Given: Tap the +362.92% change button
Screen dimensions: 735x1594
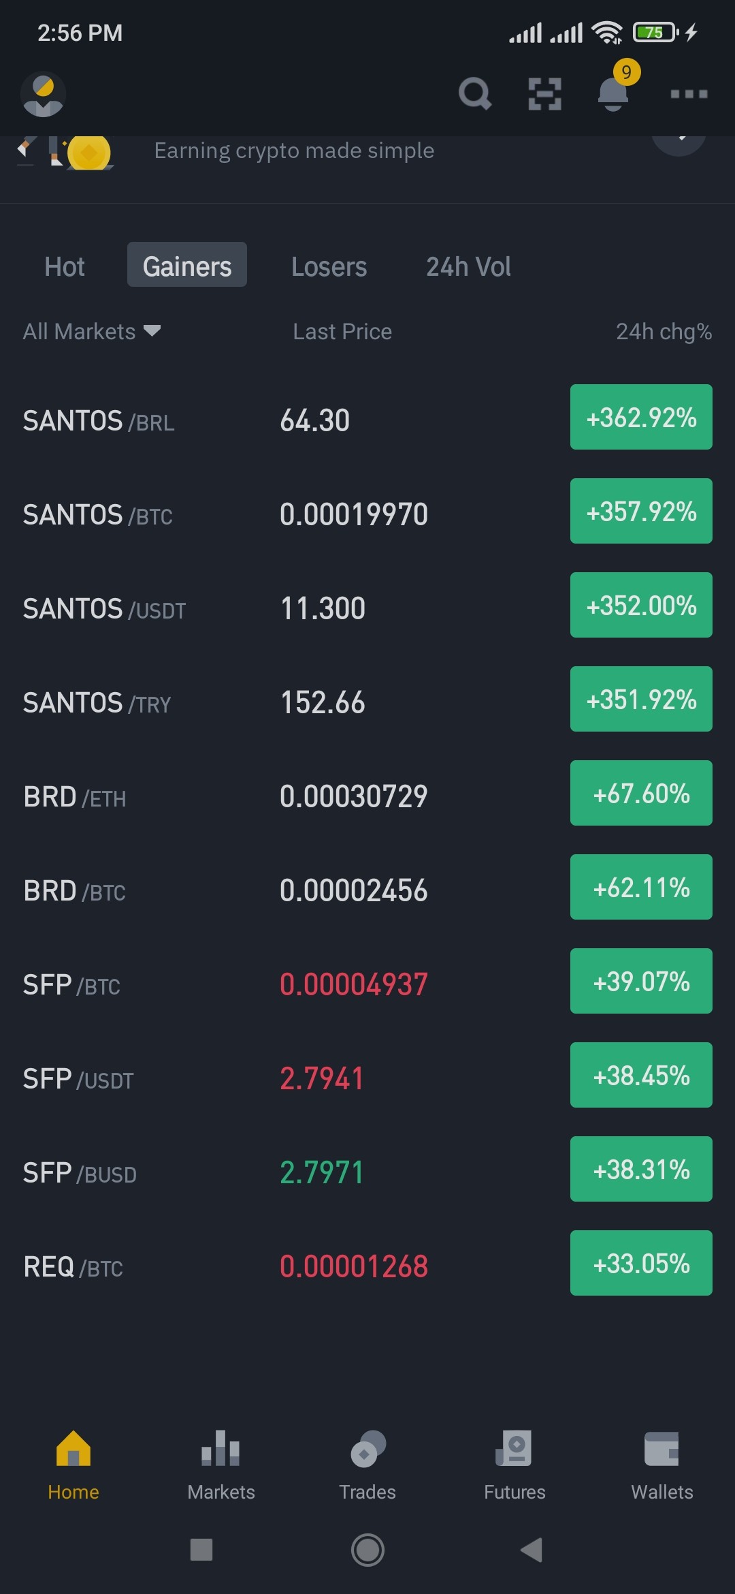Looking at the screenshot, I should 641,417.
